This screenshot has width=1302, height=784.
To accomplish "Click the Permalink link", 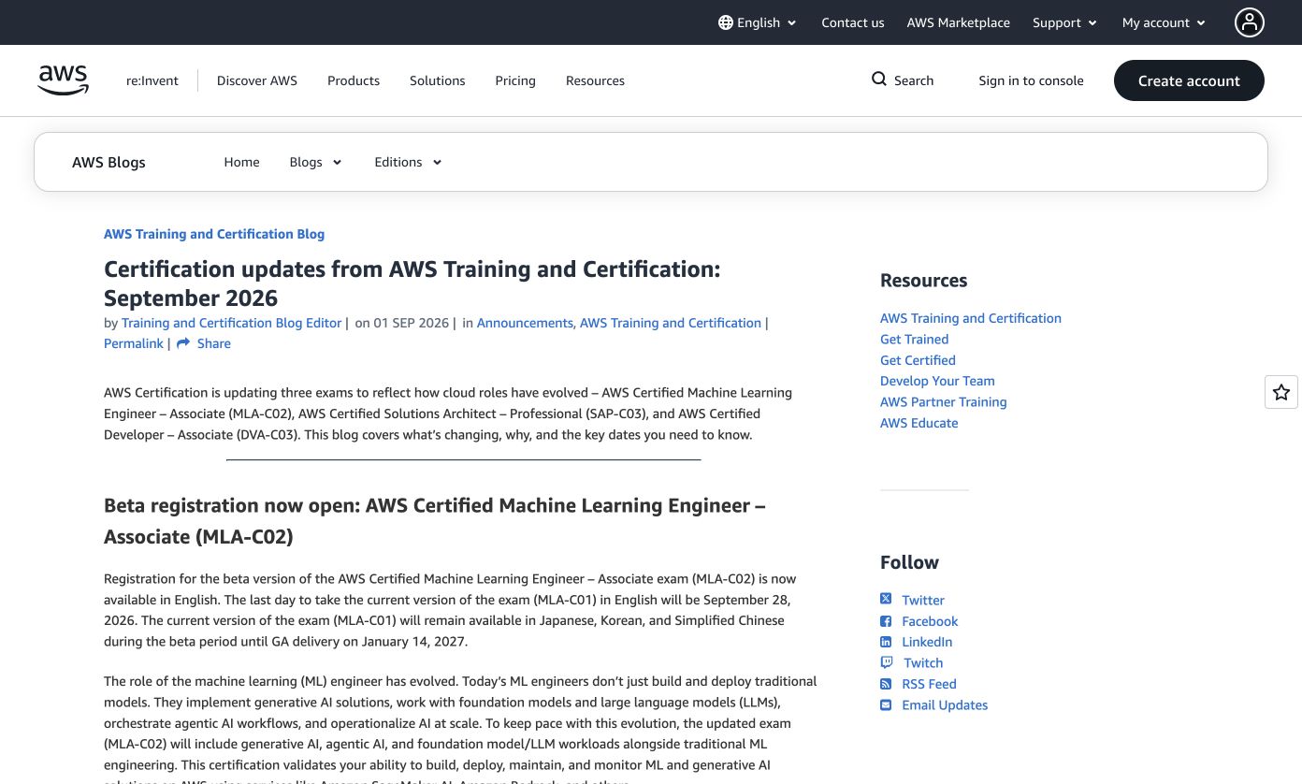I will [x=134, y=343].
